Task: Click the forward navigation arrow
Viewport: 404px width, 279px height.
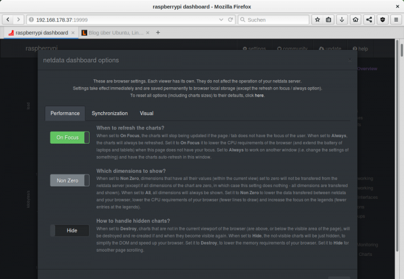Action: (18, 20)
